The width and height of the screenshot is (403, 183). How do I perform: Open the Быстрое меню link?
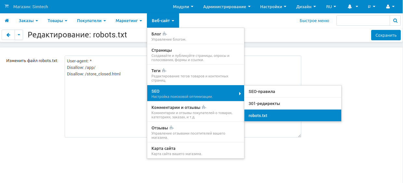314,20
